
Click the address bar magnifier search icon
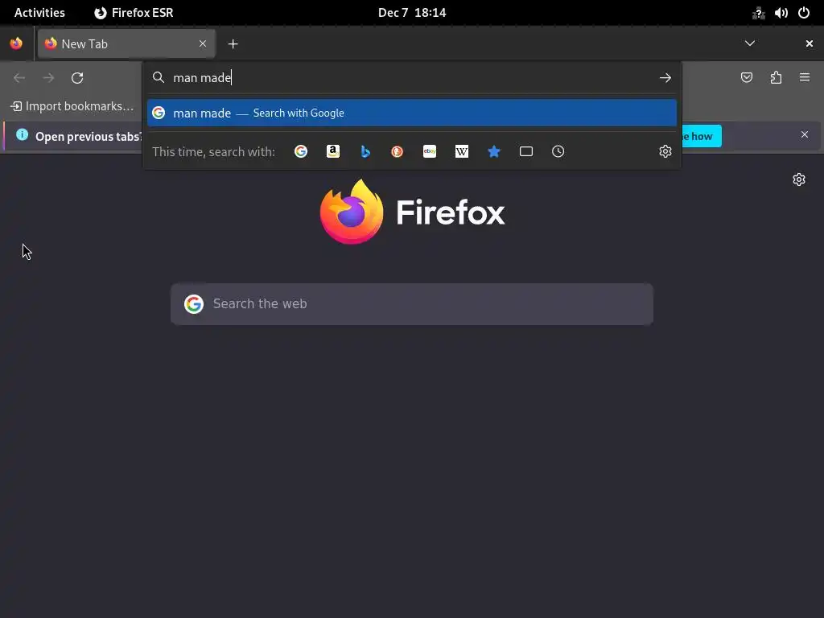[159, 78]
